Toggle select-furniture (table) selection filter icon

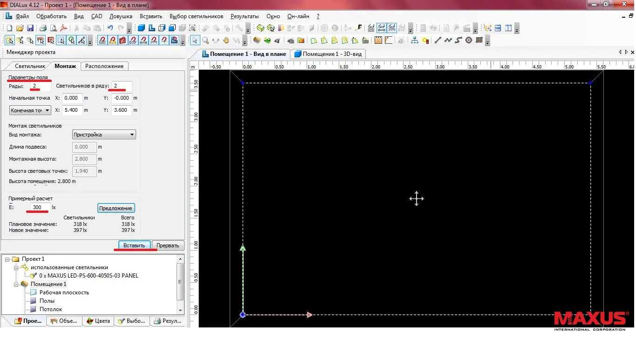point(40,40)
